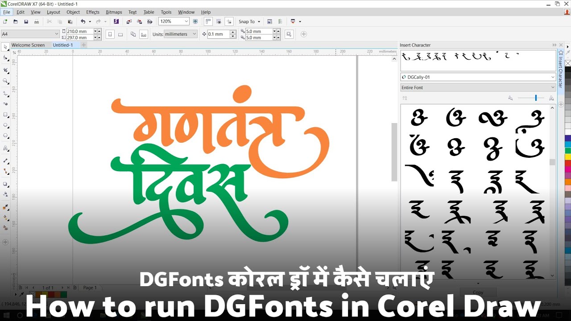This screenshot has height=321, width=571.
Task: Collapse the Insert Character docker arrows
Action: [554, 45]
